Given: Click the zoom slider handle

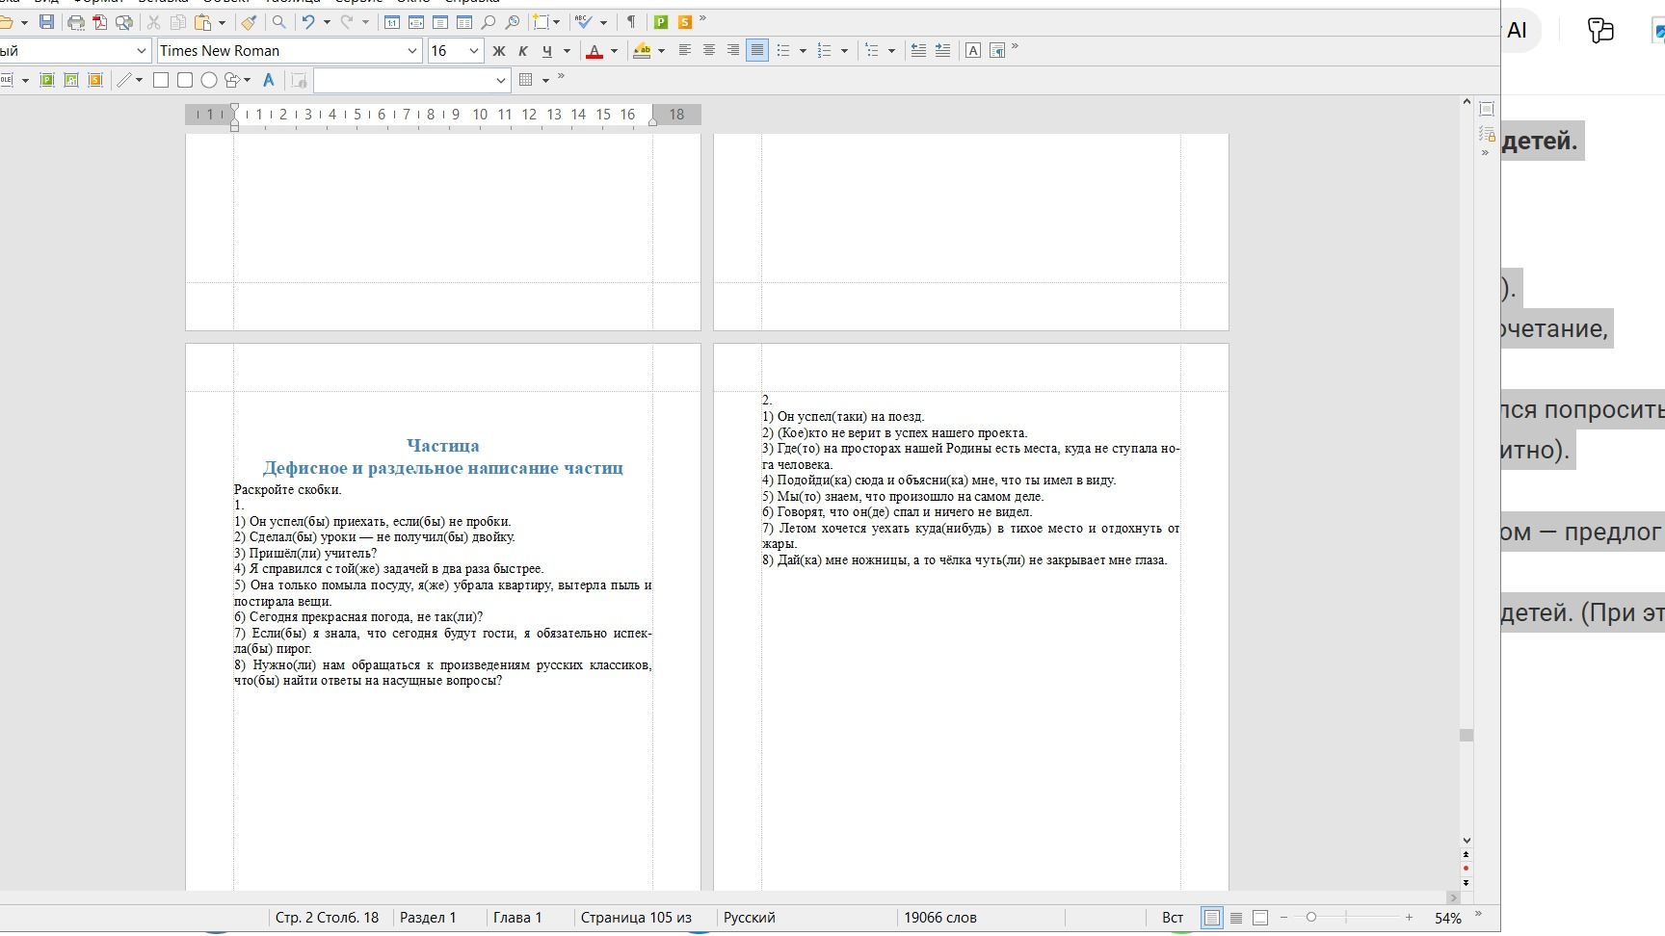Looking at the screenshot, I should (1311, 918).
